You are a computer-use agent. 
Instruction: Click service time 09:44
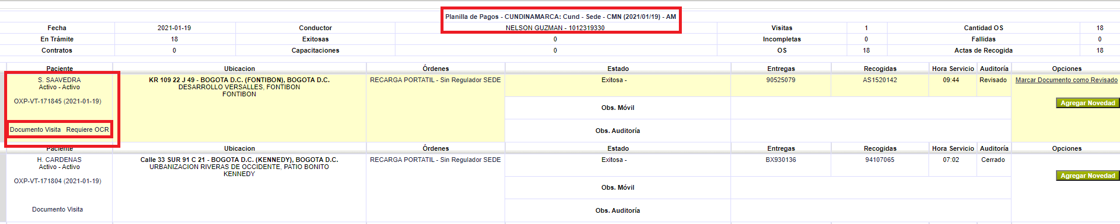[x=951, y=80]
